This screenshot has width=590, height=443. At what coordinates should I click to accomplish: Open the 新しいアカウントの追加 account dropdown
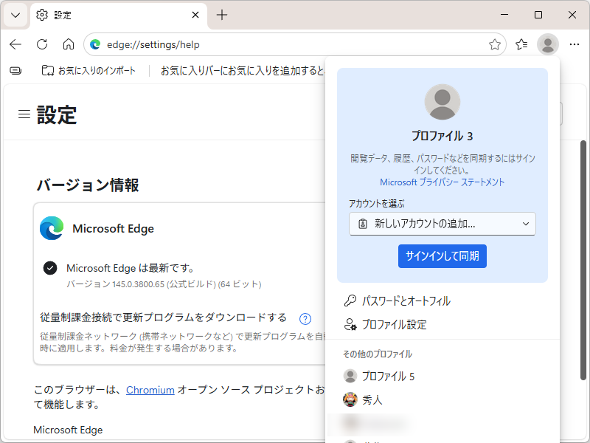pos(442,224)
